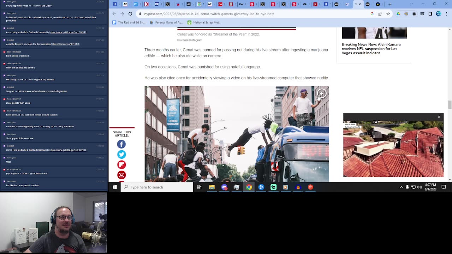The width and height of the screenshot is (452, 254).
Task: Click the 'Type here to search' box
Action: click(x=157, y=187)
